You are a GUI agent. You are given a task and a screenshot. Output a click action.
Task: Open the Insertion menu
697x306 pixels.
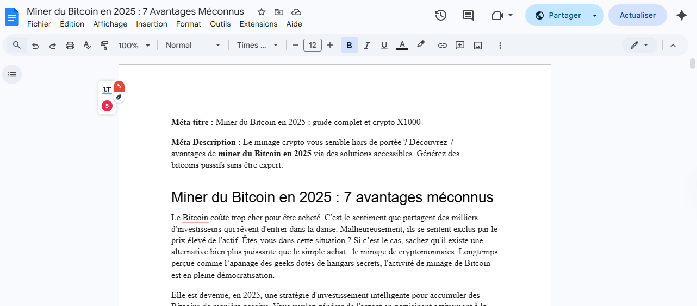click(x=152, y=24)
